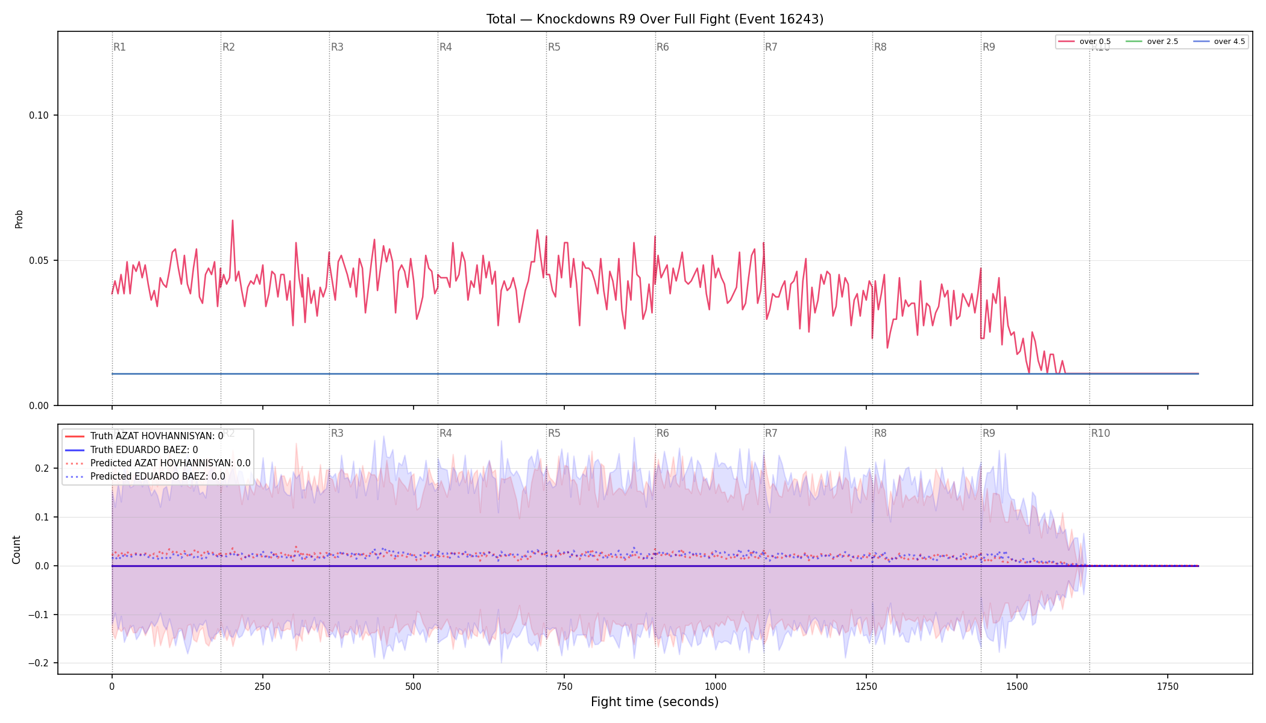Click the 'over 0.5' legend entry
This screenshot has height=723, width=1266.
coord(1085,42)
